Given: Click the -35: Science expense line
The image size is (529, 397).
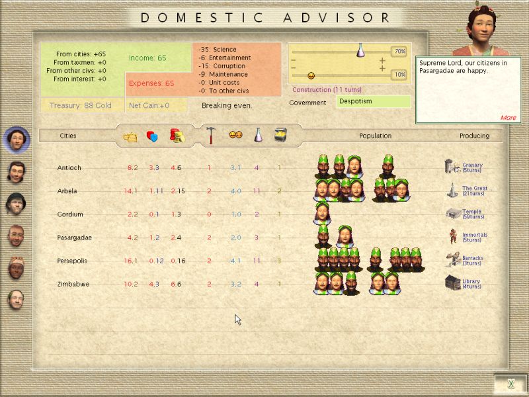Looking at the screenshot, I should point(218,50).
